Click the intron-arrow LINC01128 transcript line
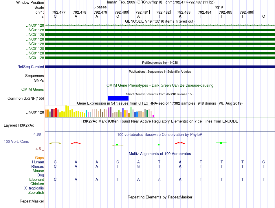Screen dimensions: 275x208 (x=160, y=25)
